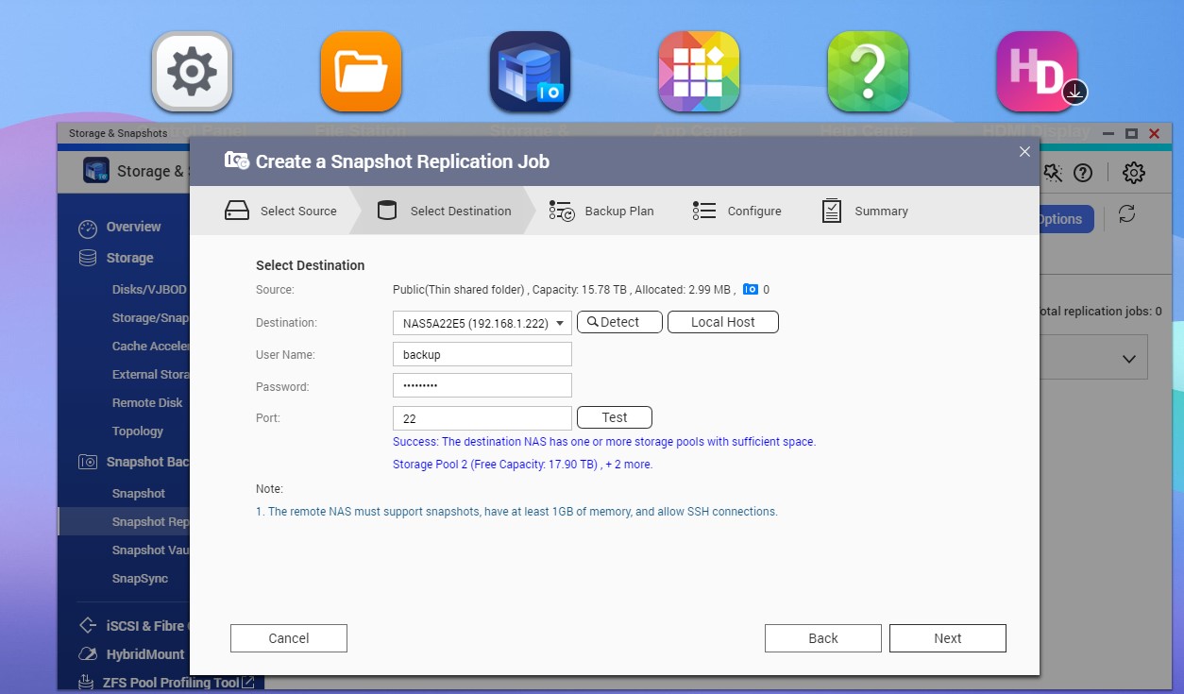Click Next to continue the wizard
Viewport: 1184px width, 694px height.
pos(947,638)
